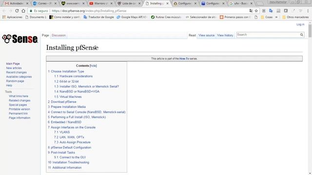Viewport: 312px width, 175px height.
Task: Close the Warriors YouTube tab
Action: coord(112,3)
